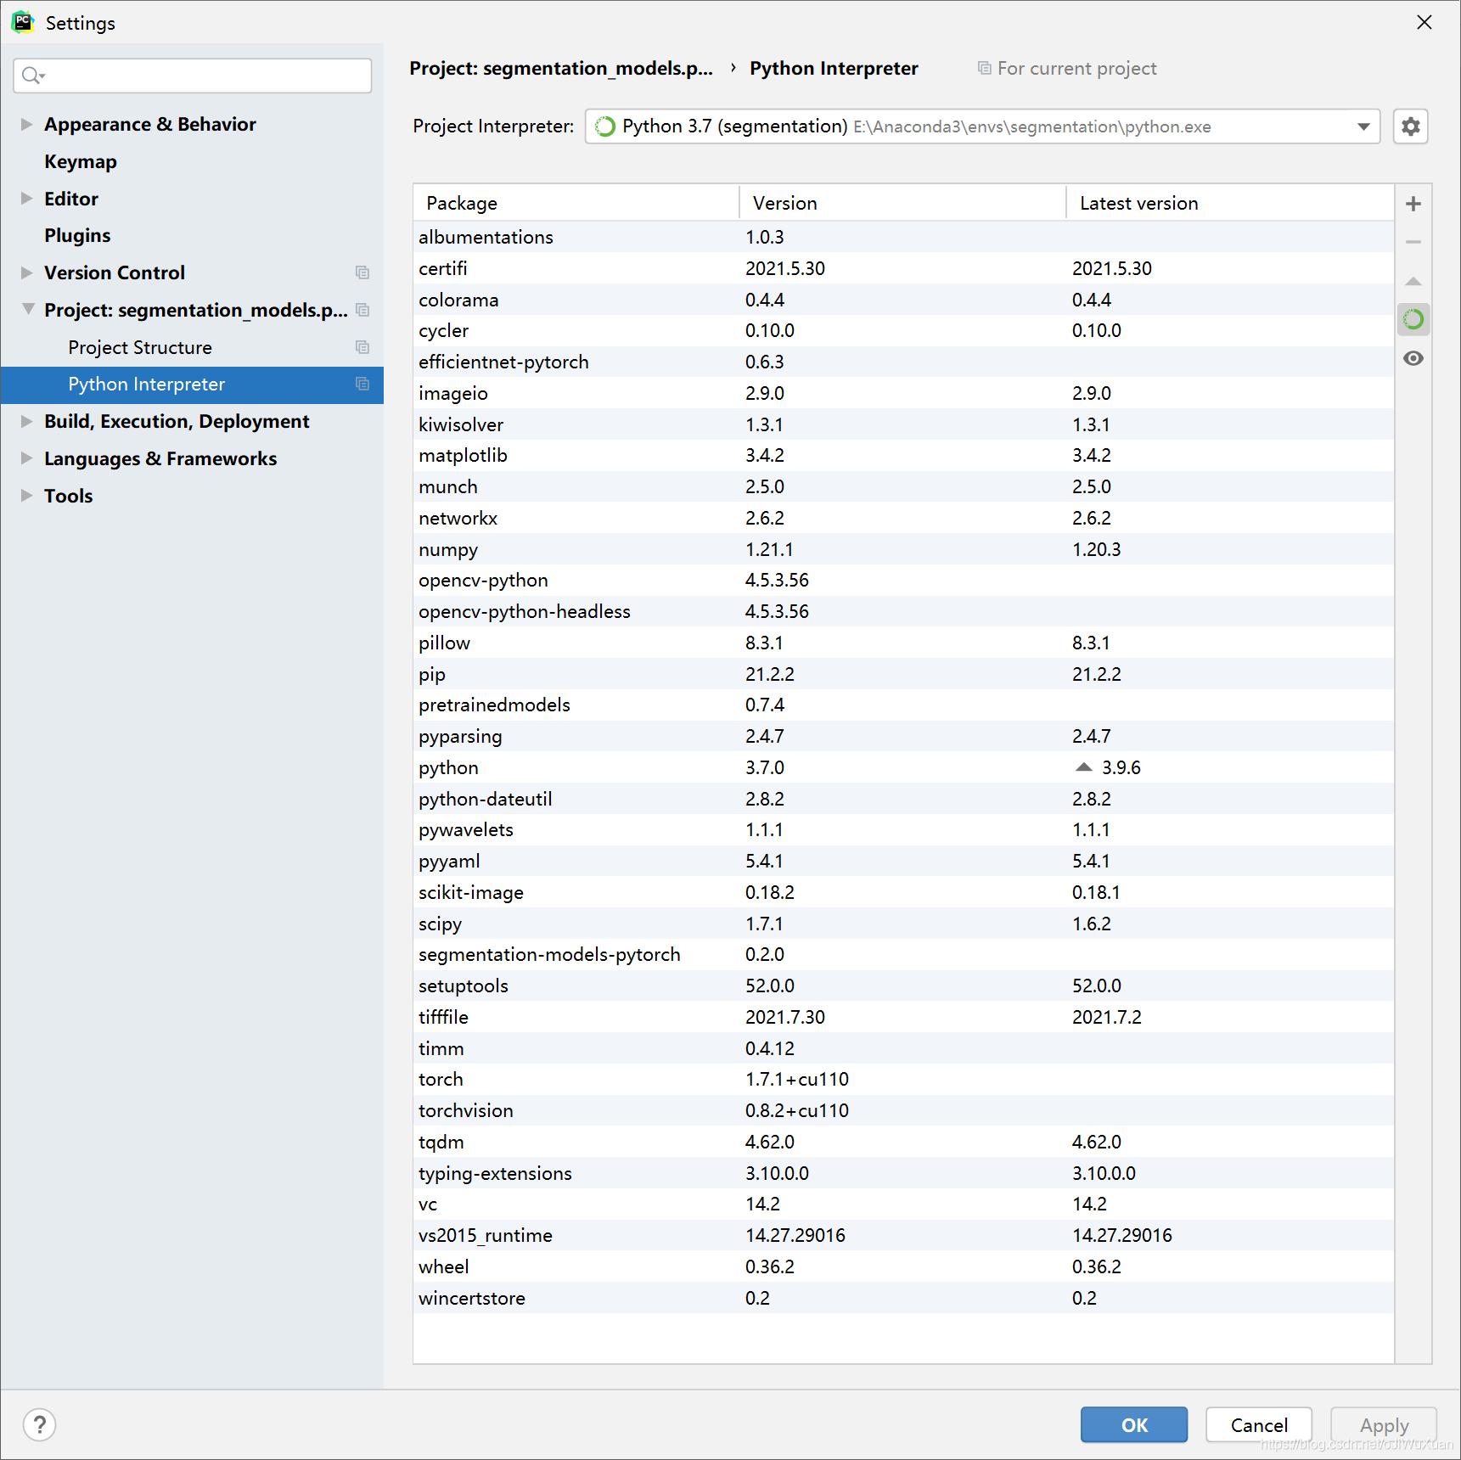
Task: Select the albumentations package row
Action: coord(903,237)
